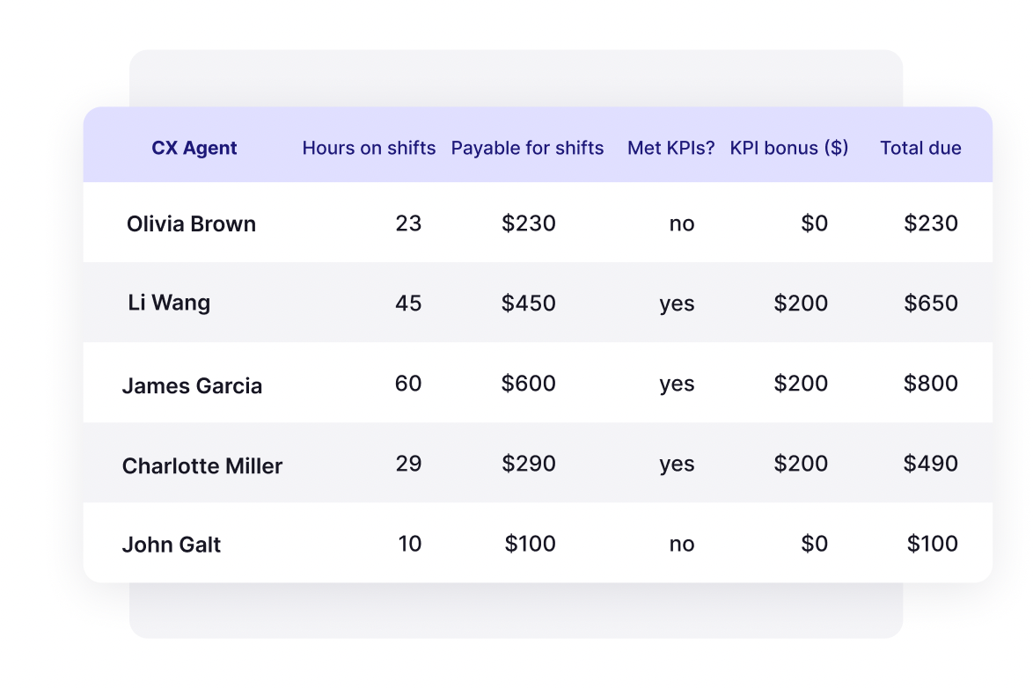Click the Olivia Brown name cell
The width and height of the screenshot is (1033, 688).
click(x=191, y=223)
